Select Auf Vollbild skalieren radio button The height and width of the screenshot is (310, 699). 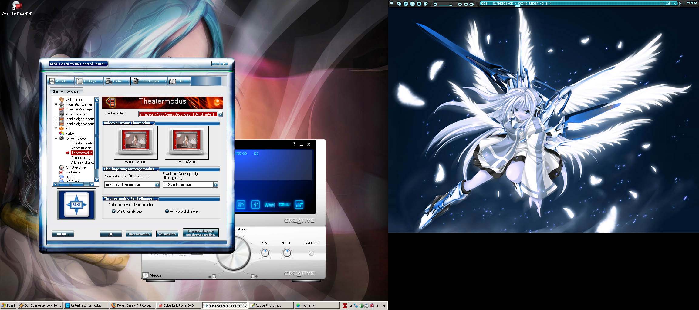click(167, 211)
